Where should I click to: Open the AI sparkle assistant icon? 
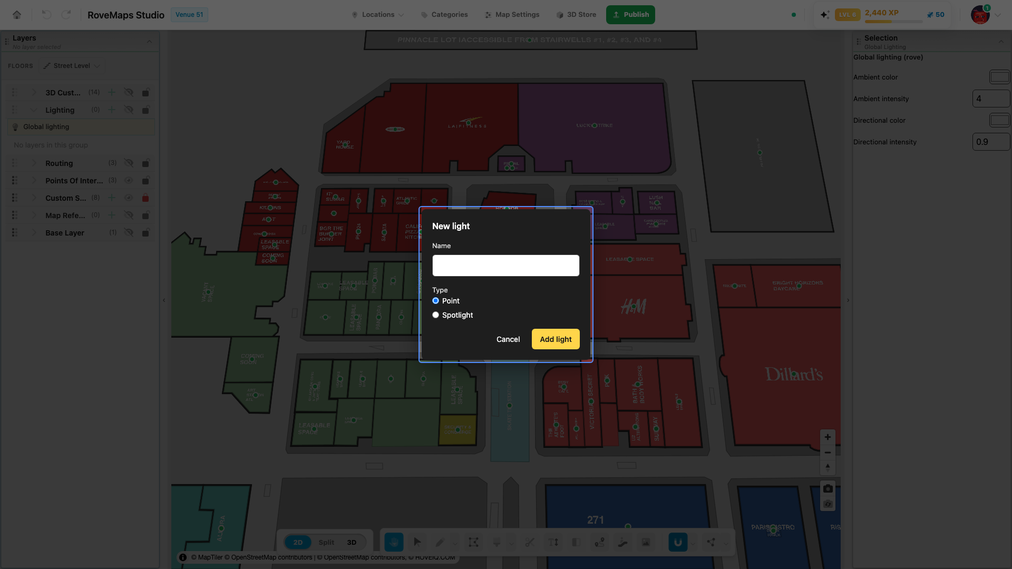coord(825,15)
